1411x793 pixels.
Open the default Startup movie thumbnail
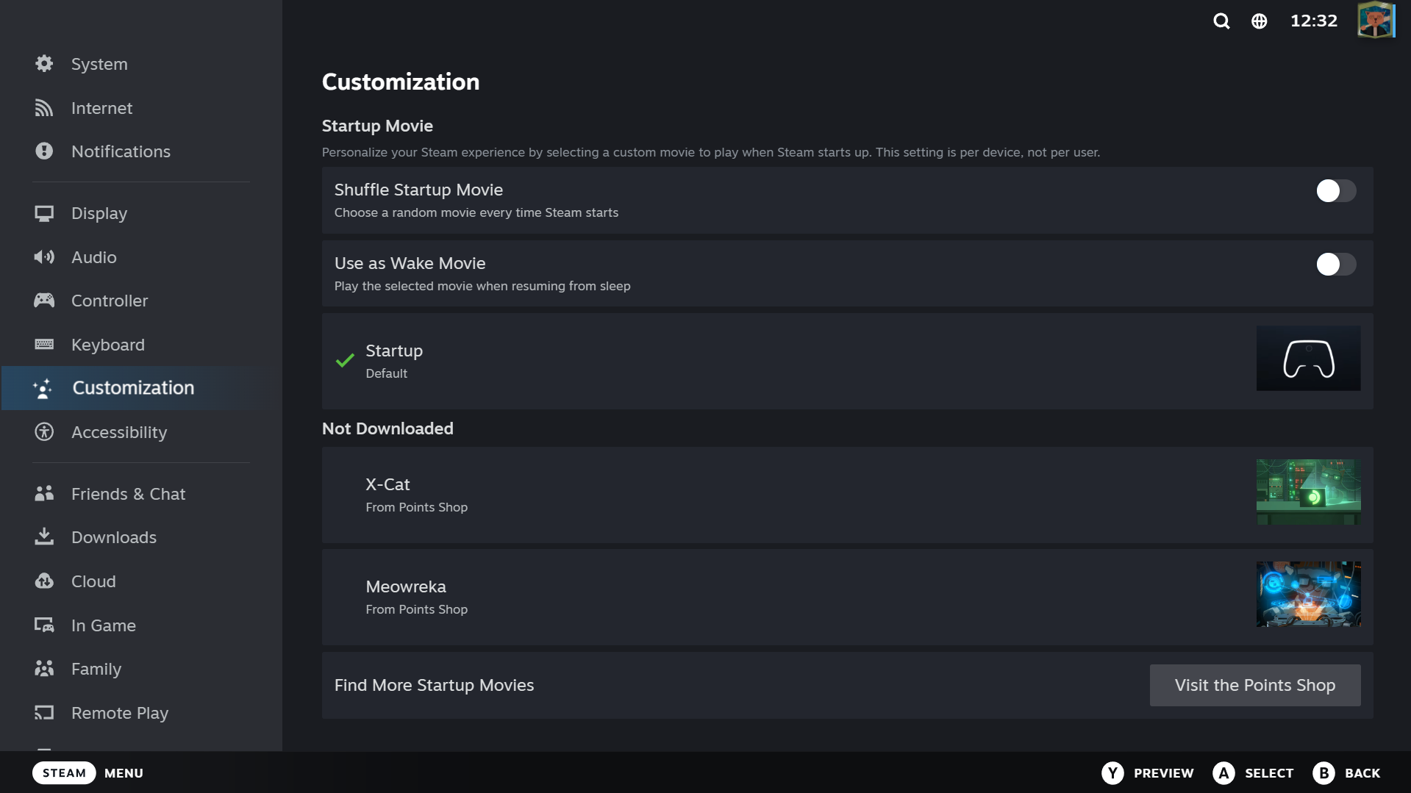coord(1308,359)
